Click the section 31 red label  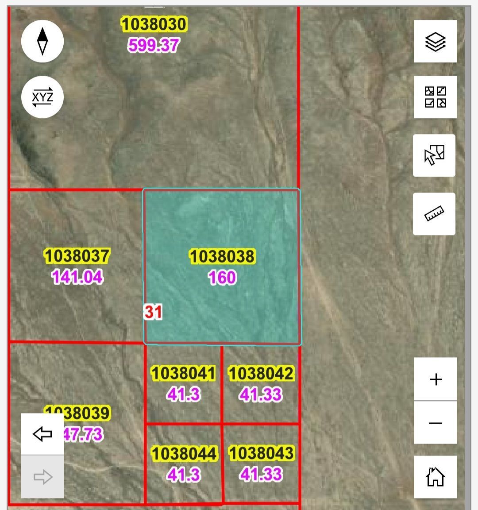153,312
